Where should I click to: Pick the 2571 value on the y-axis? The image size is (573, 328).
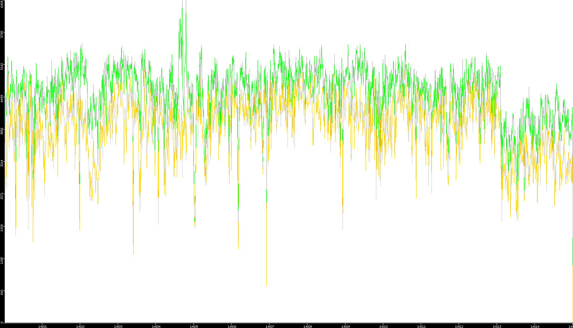[x=2, y=195]
